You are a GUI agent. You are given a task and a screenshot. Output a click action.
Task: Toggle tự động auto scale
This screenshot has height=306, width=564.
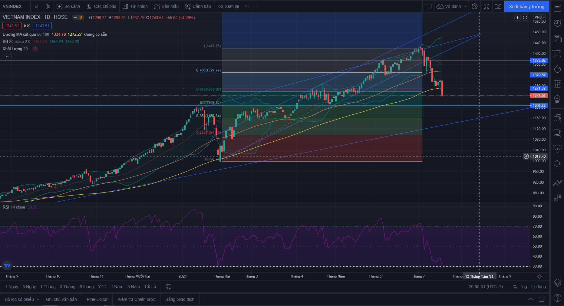pyautogui.click(x=538, y=287)
